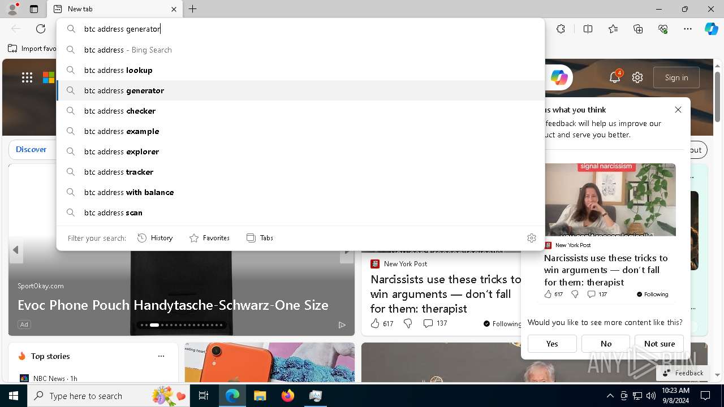The width and height of the screenshot is (724, 407).
Task: Like the Narcissists article in the popup
Action: pyautogui.click(x=553, y=294)
